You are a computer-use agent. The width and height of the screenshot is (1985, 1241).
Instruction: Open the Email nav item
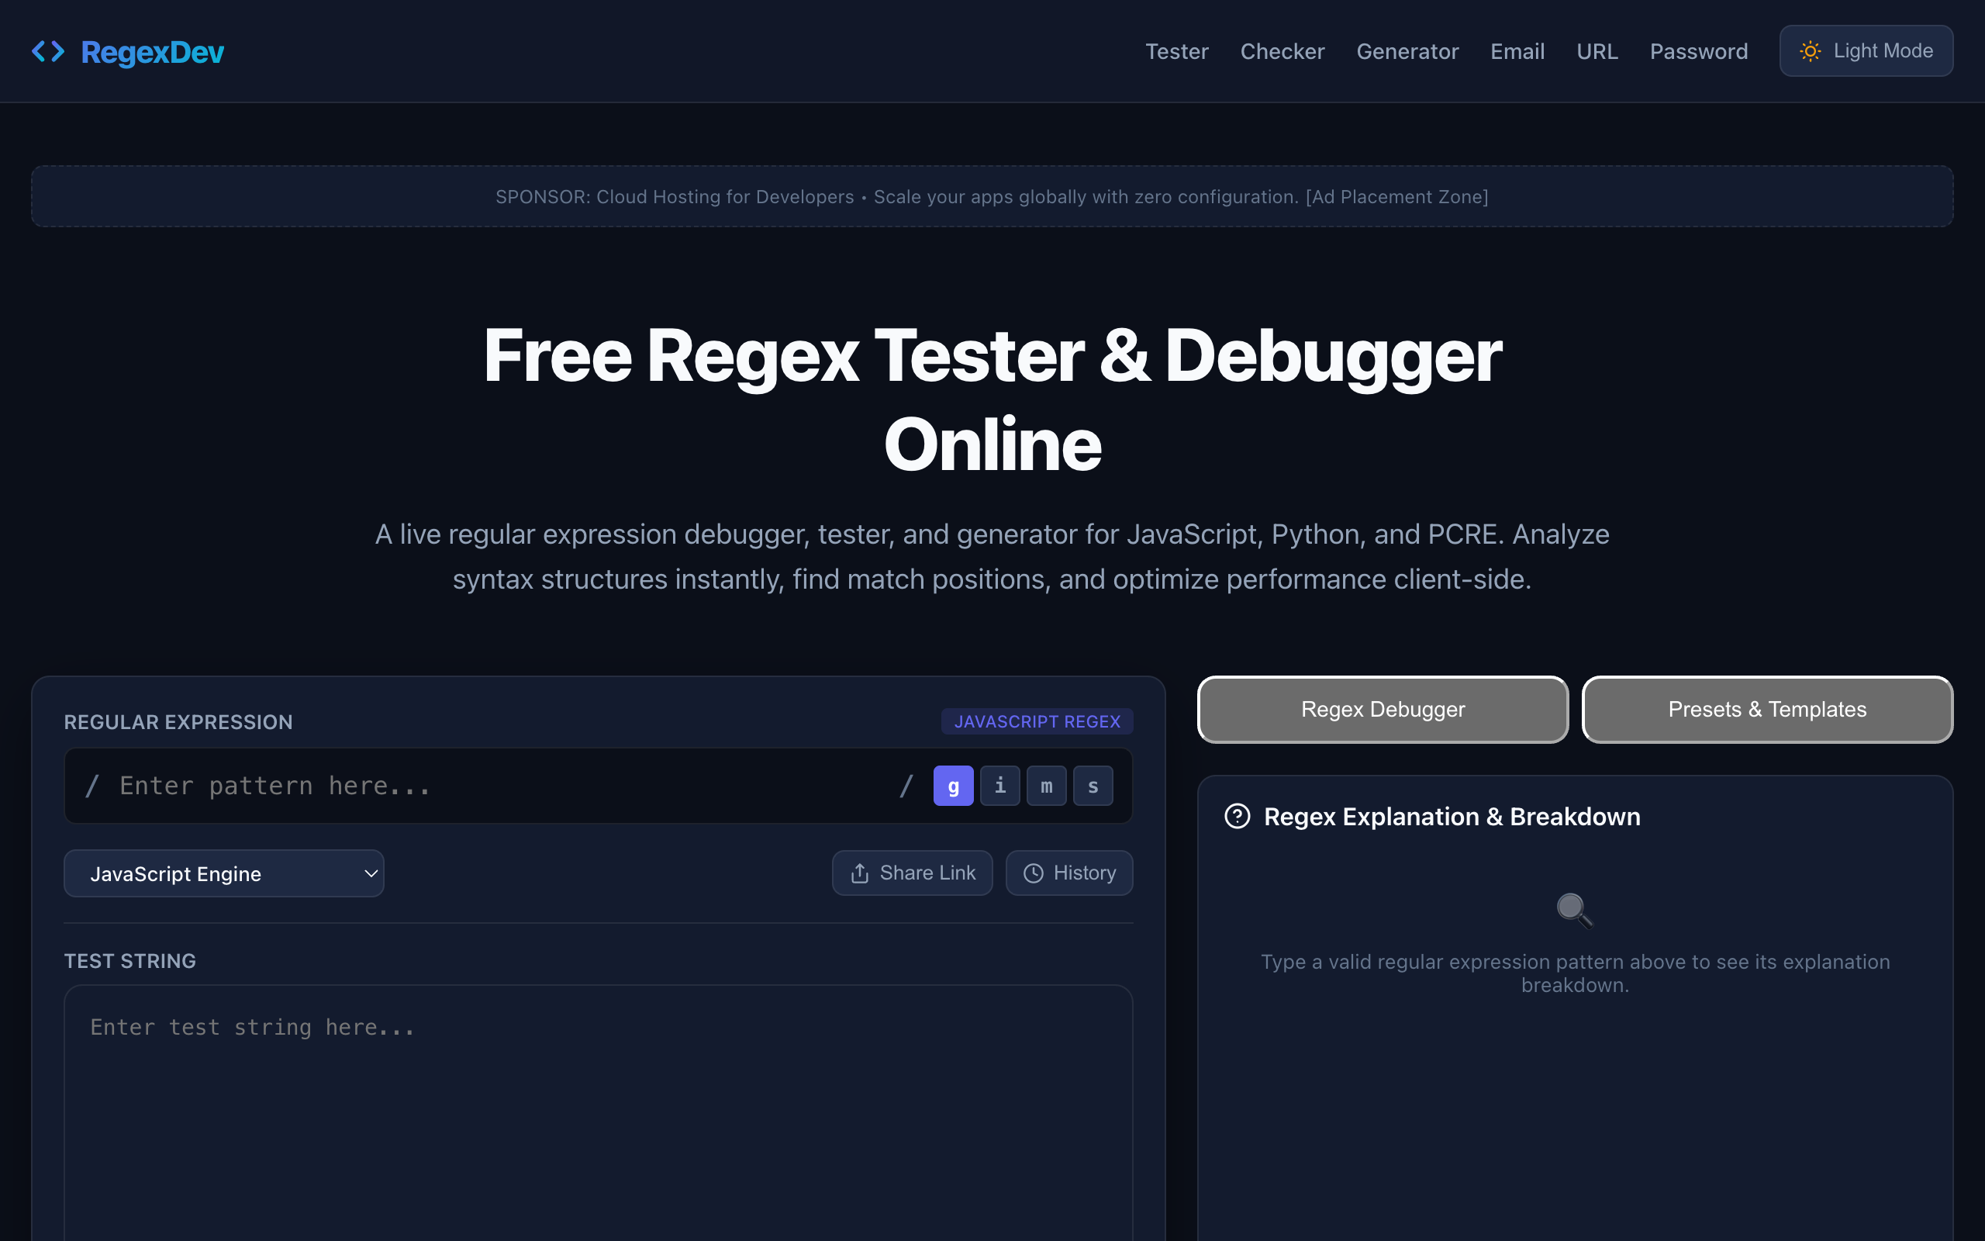[x=1517, y=51]
